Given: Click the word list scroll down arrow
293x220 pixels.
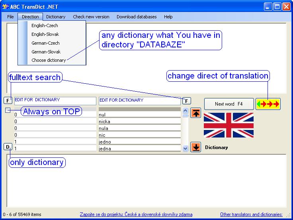Looking at the screenshot, I should click(185, 149).
